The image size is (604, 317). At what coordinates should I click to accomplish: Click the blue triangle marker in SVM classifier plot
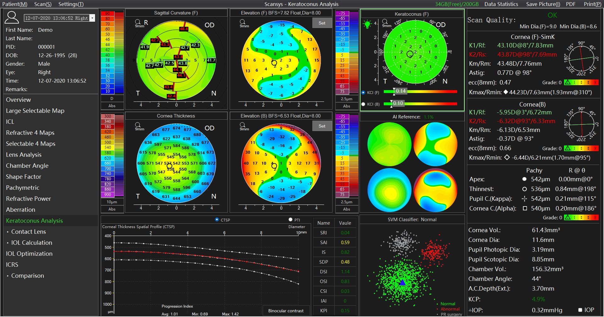coord(402,282)
